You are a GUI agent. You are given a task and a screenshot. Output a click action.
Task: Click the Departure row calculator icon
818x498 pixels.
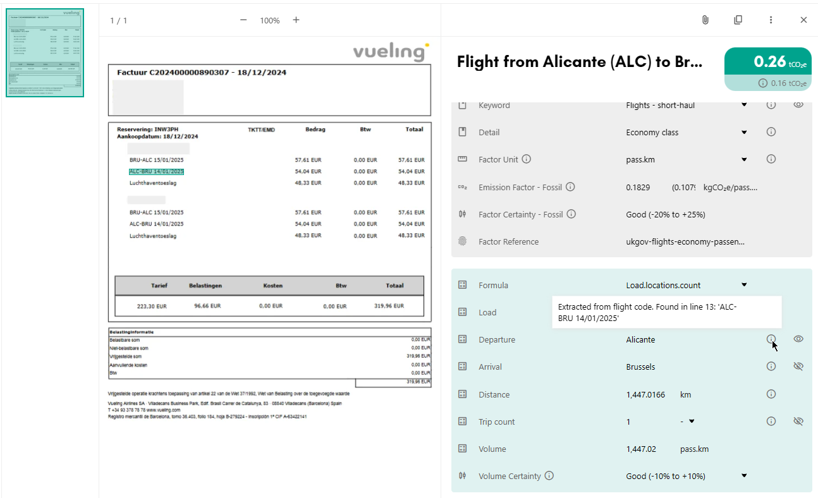click(462, 339)
